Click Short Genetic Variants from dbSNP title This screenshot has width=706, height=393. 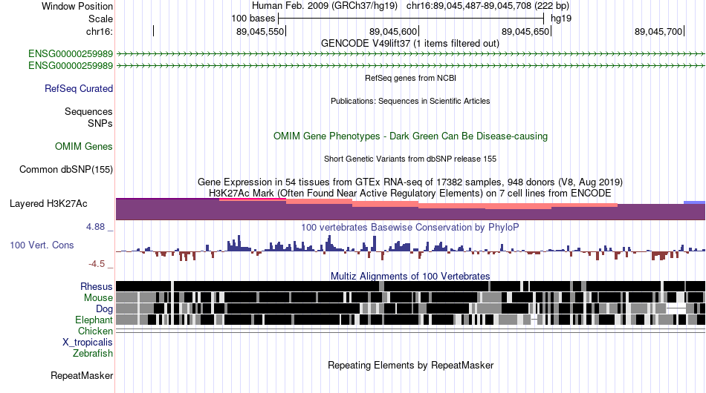410,159
